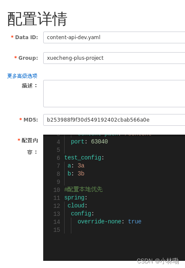The height and width of the screenshot is (268, 185).
Task: Click the MD5 label
Action: [31, 119]
